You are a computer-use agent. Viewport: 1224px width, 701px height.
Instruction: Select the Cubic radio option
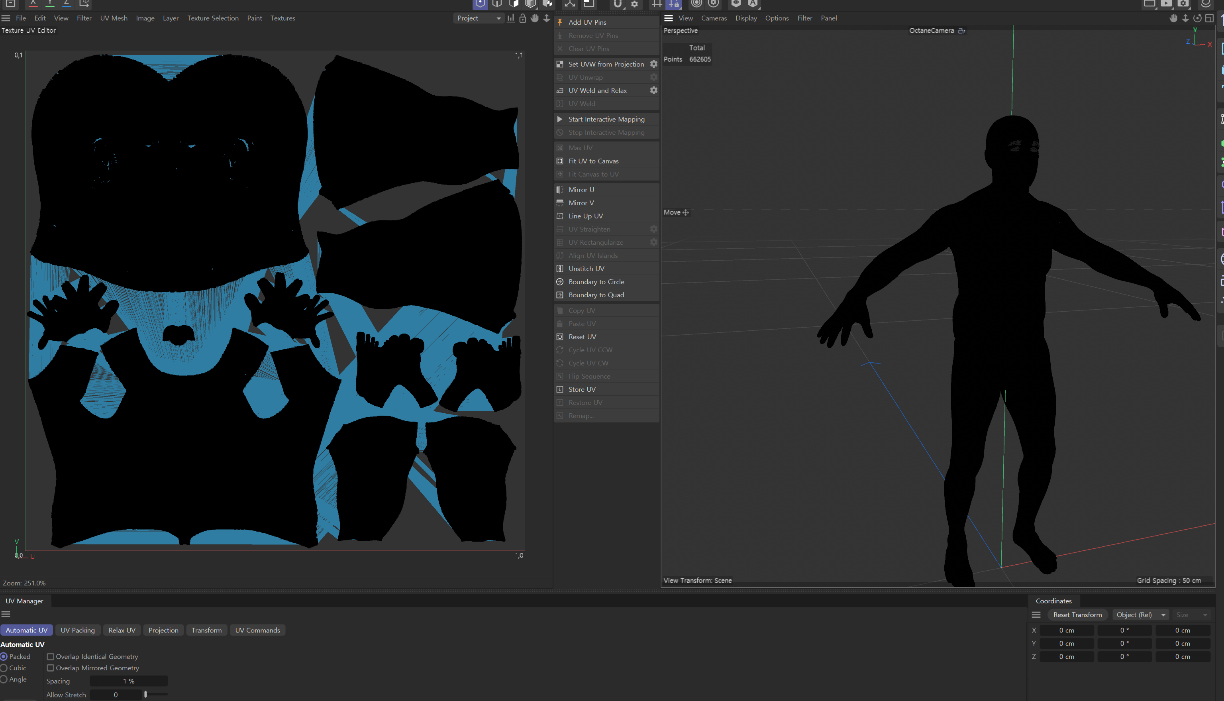(4, 668)
